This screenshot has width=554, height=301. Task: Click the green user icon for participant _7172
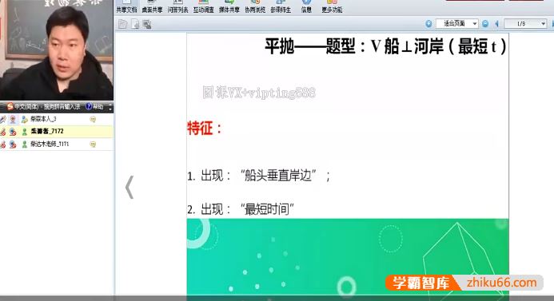(x=24, y=132)
